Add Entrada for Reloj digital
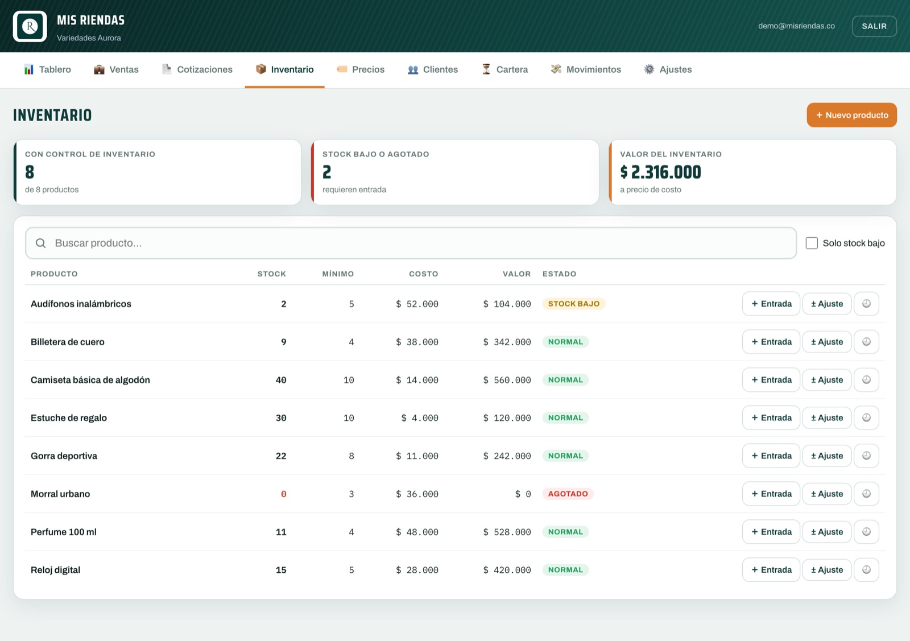This screenshot has height=641, width=910. pos(771,570)
